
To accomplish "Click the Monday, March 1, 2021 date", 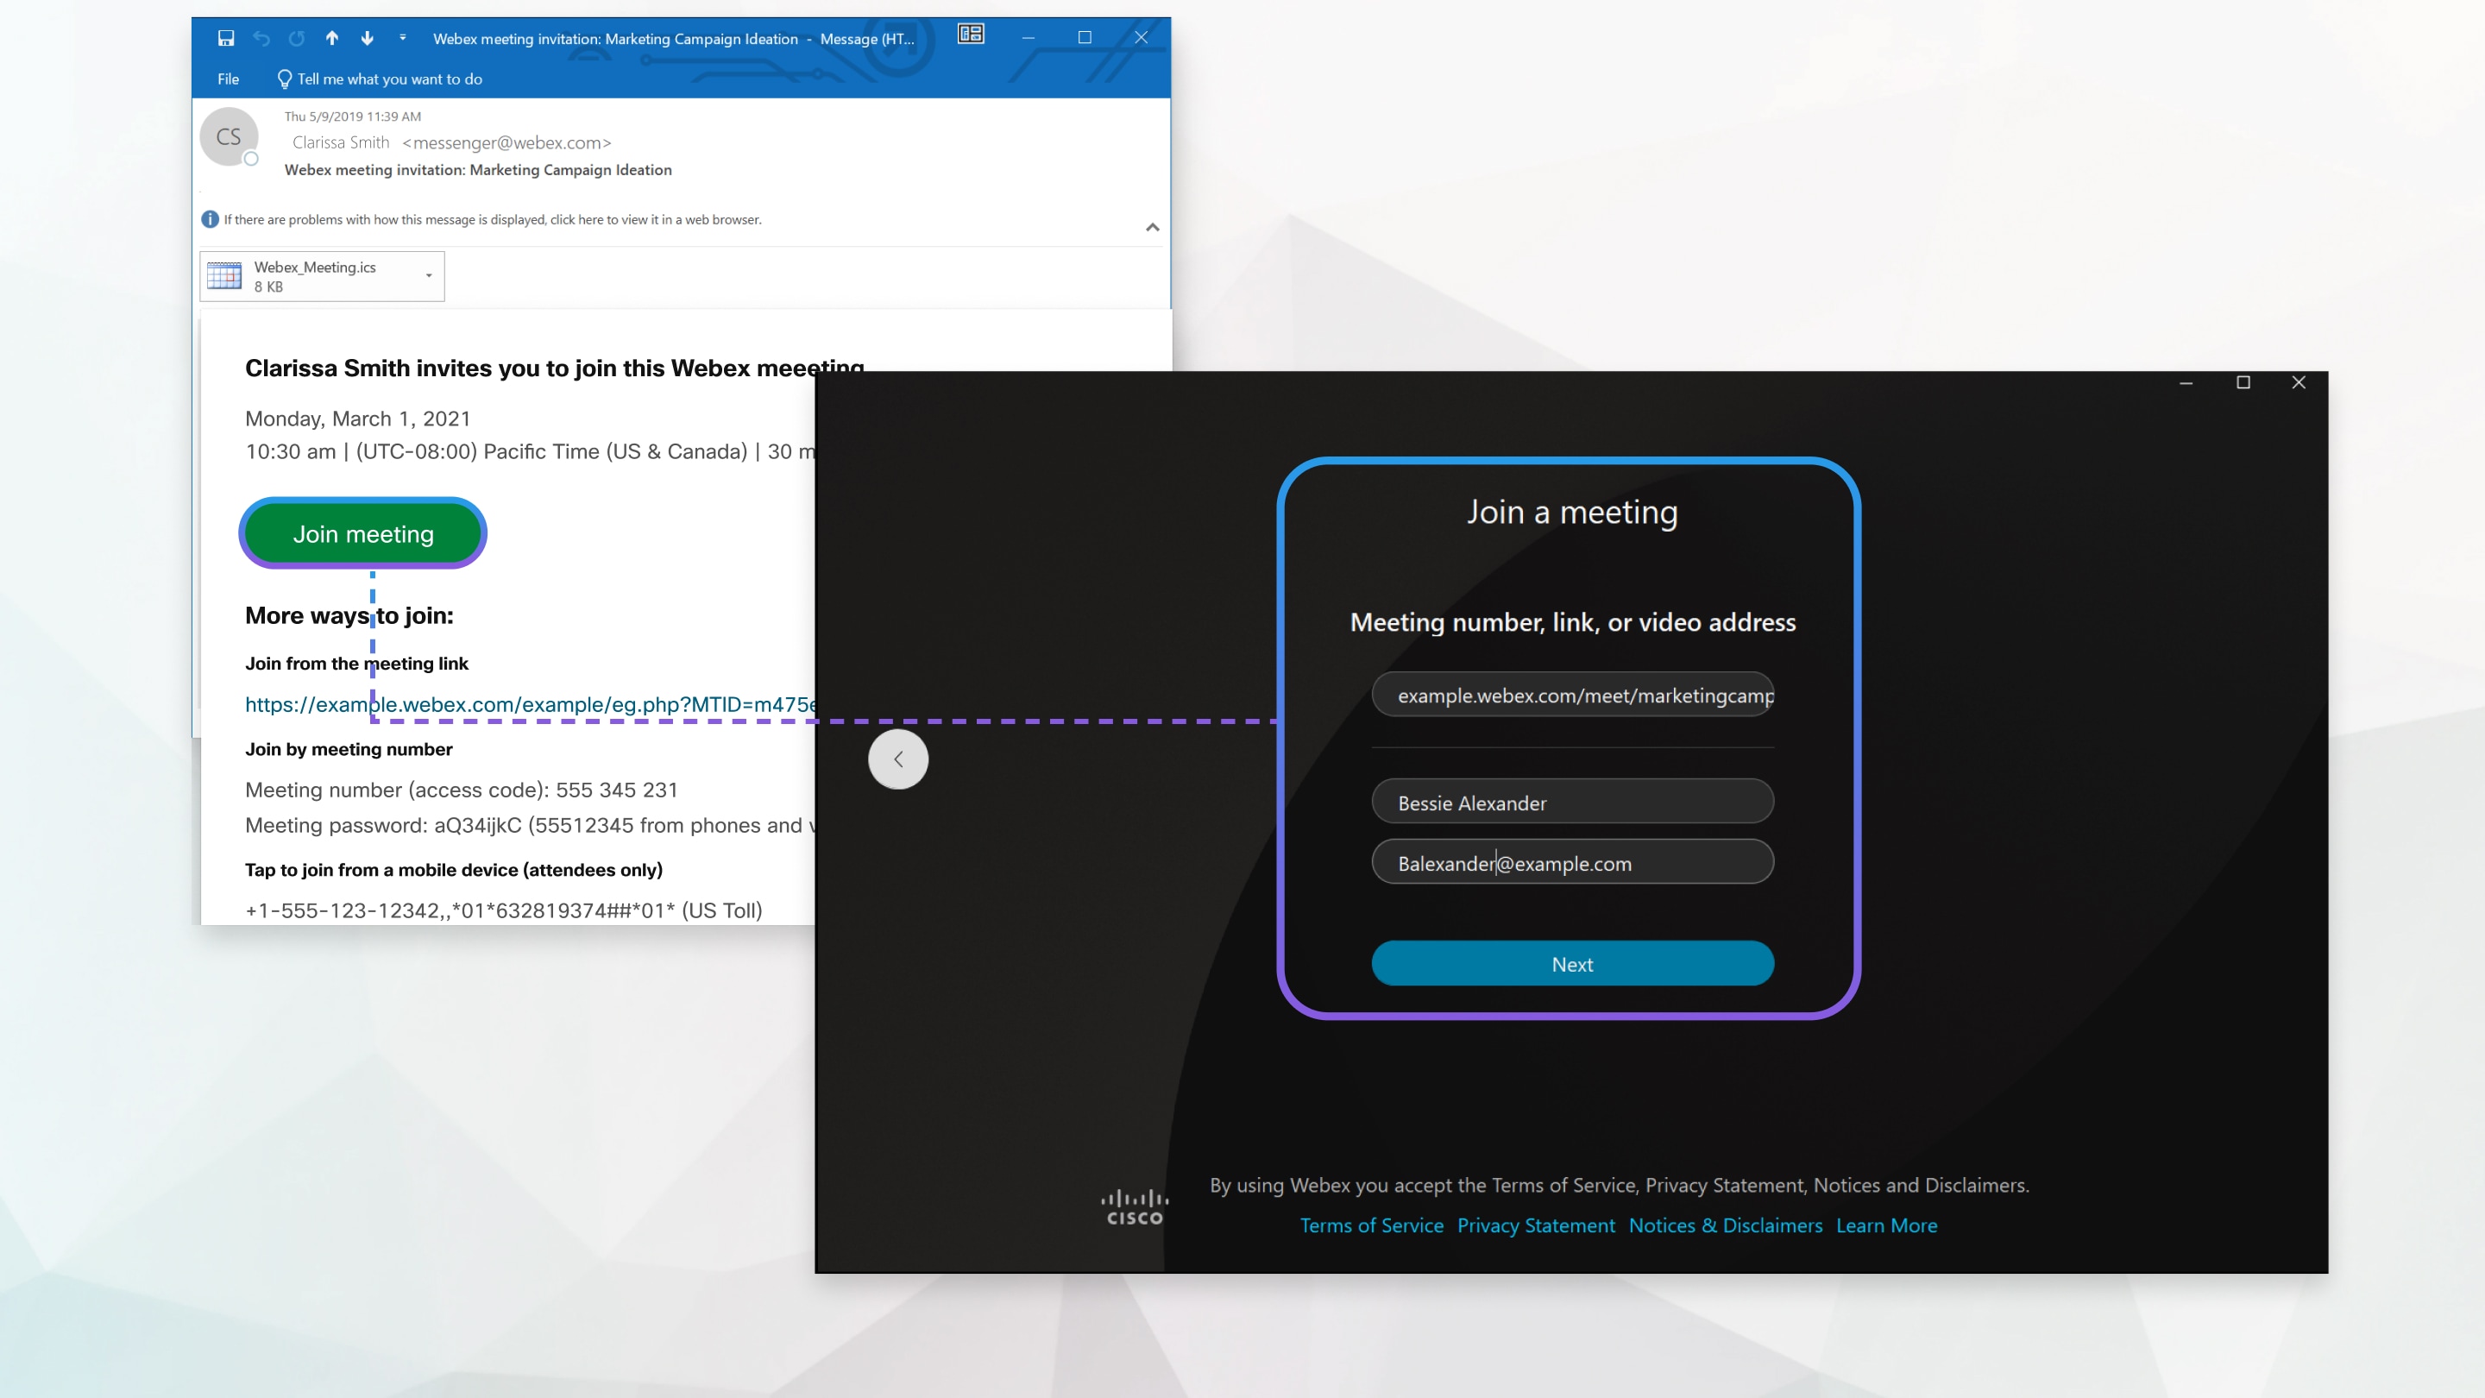I will (x=358, y=419).
